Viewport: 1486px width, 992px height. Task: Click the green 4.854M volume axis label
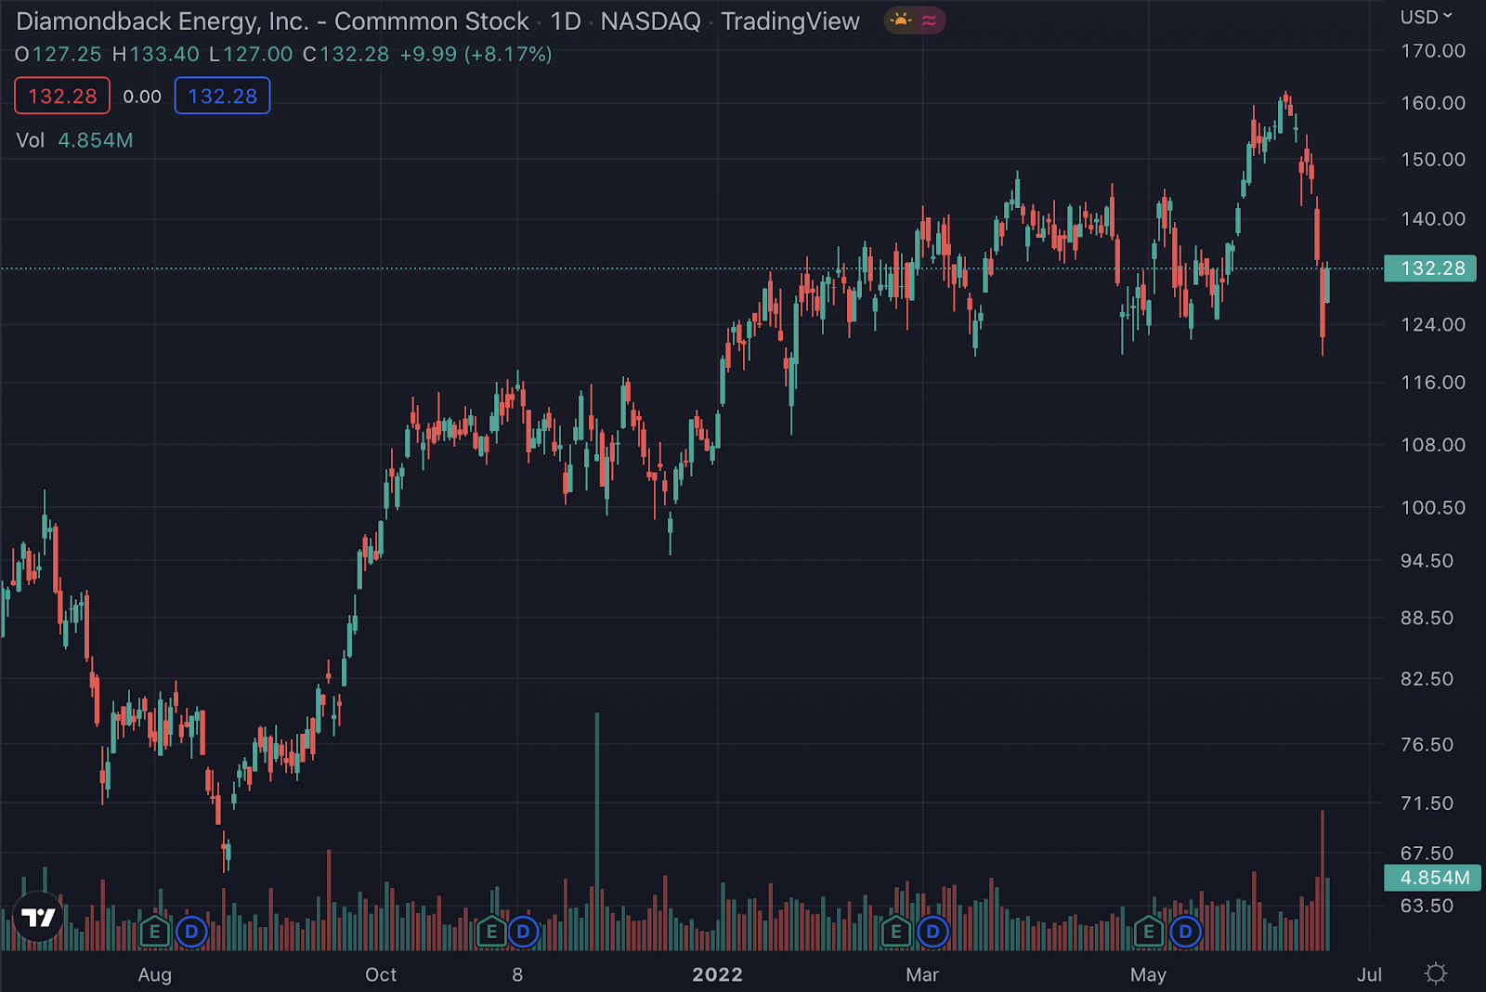1432,878
